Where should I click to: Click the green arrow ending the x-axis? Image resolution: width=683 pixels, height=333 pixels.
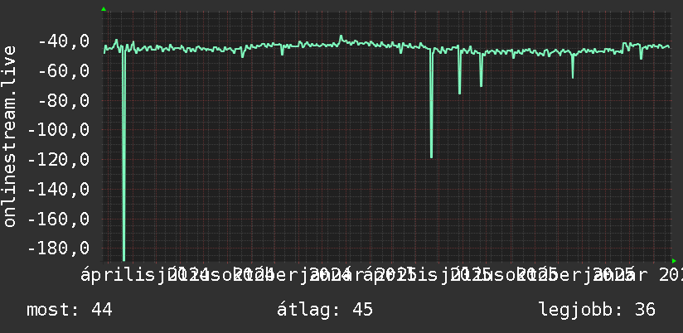coord(674,261)
